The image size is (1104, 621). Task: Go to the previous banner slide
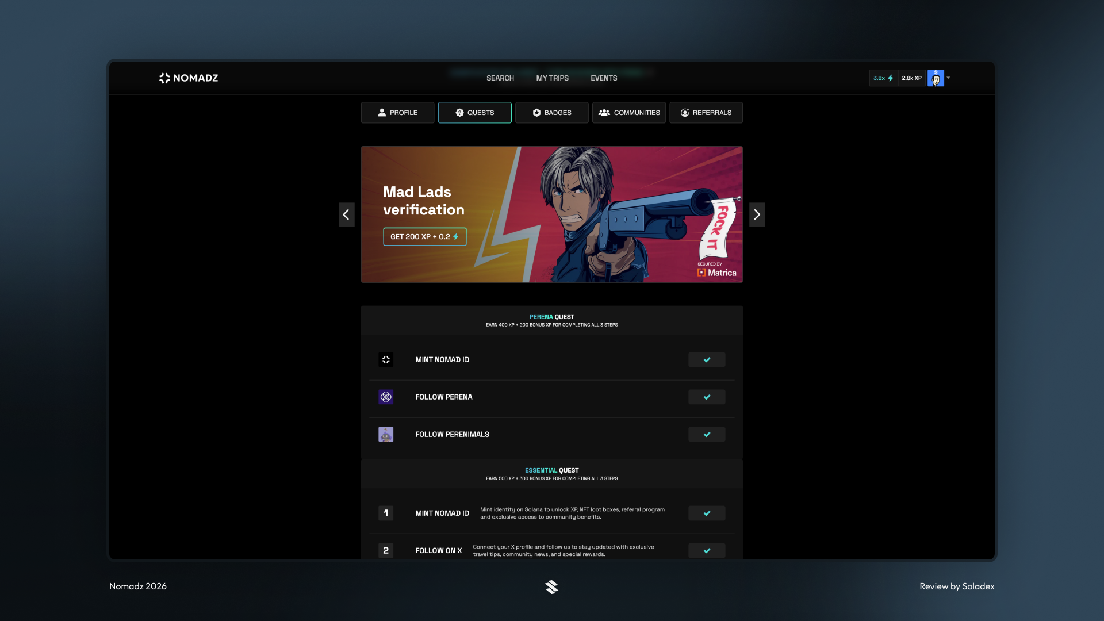pos(346,214)
